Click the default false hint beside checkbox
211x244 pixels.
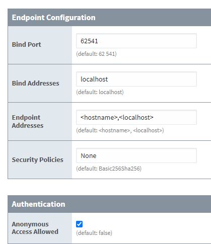coord(94,233)
